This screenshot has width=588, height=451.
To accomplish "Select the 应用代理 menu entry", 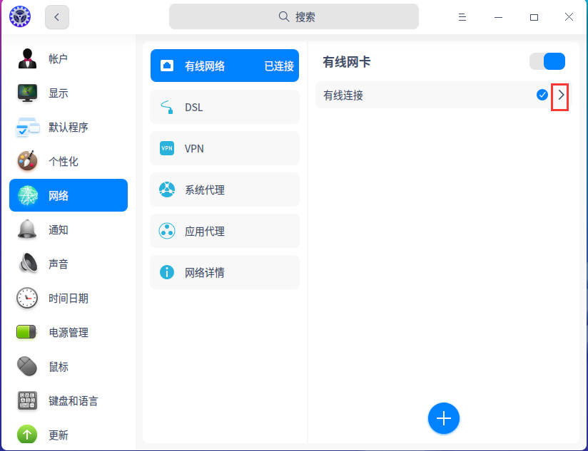I will click(x=225, y=231).
